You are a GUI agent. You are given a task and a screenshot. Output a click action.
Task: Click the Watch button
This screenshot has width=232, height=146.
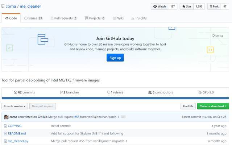[159, 7]
